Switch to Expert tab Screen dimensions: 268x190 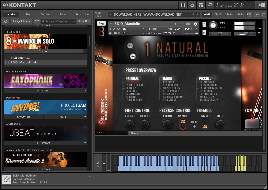pyautogui.click(x=64, y=14)
